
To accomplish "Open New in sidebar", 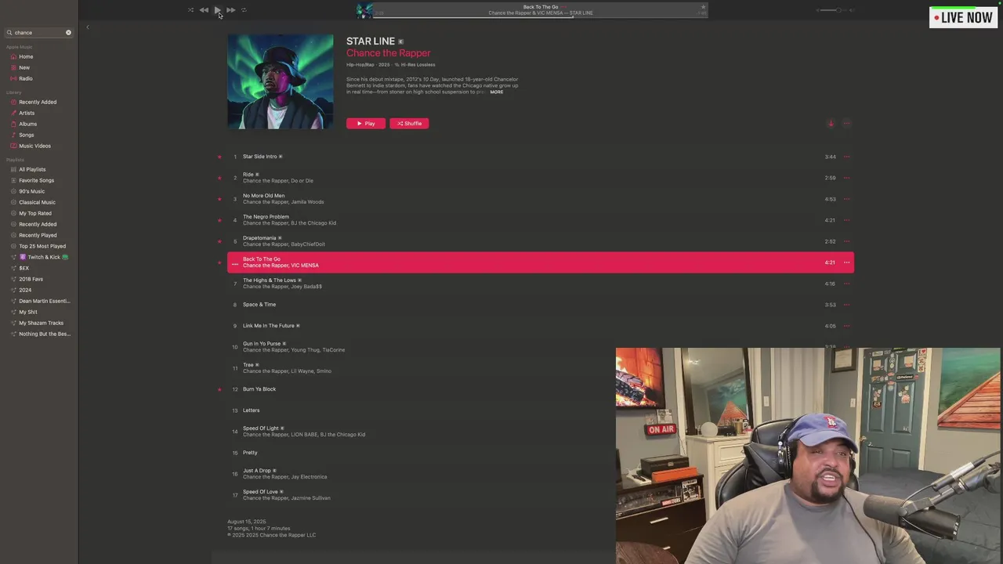I will coord(24,67).
